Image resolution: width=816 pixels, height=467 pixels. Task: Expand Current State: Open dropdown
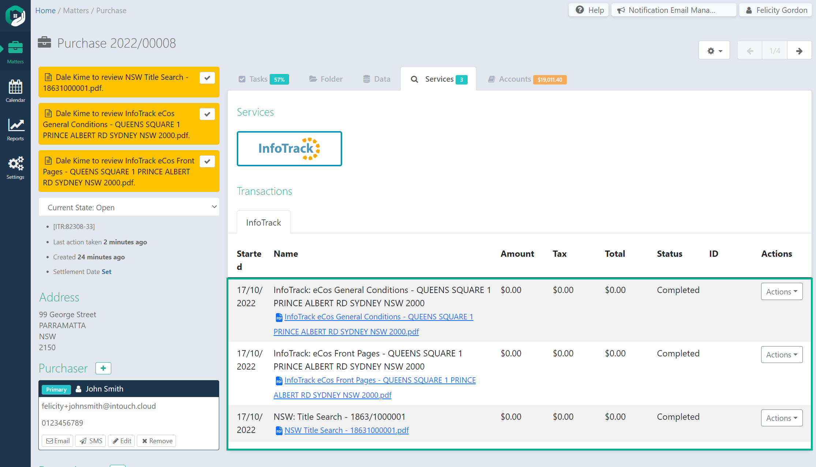pos(129,207)
